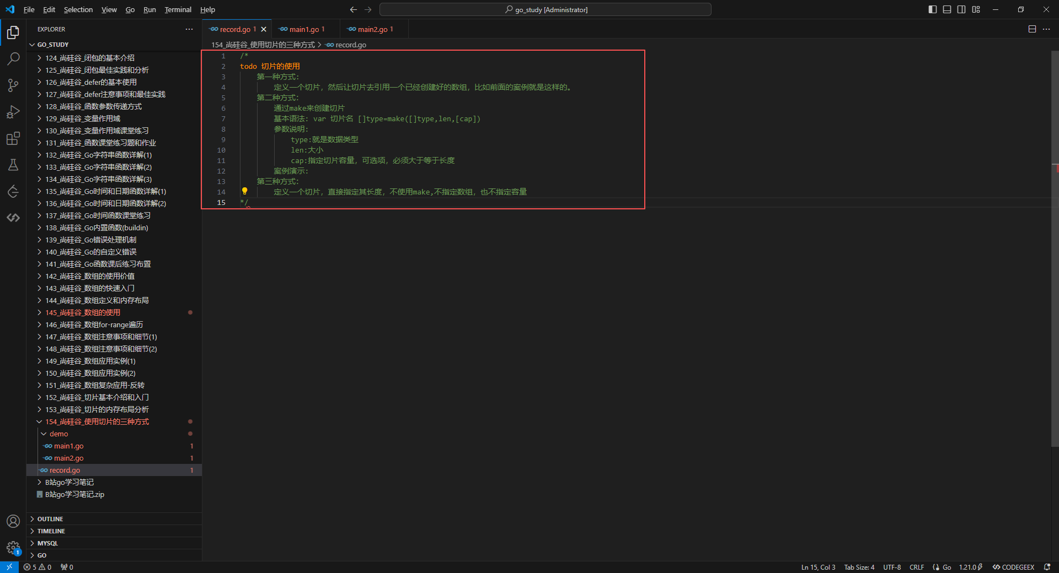Expand the MYSQL section

click(x=114, y=543)
